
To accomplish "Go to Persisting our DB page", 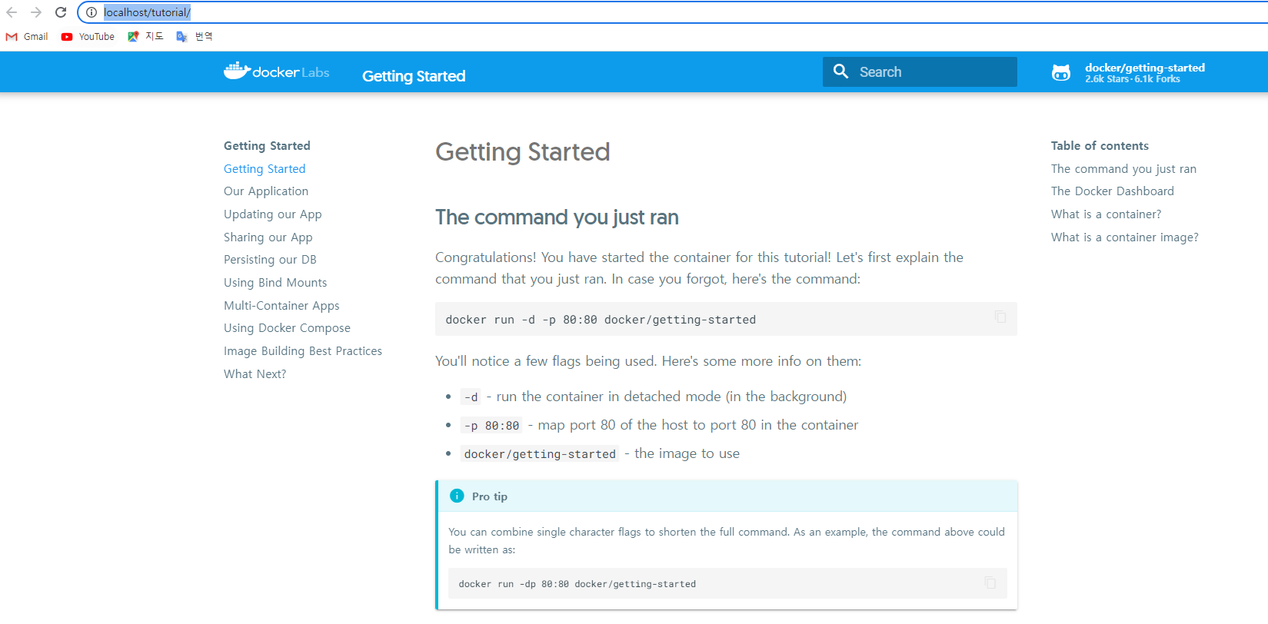I will coord(270,260).
